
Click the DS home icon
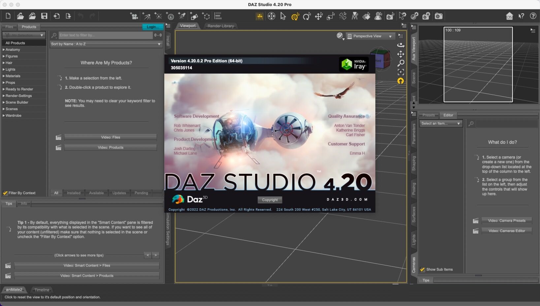tap(509, 16)
